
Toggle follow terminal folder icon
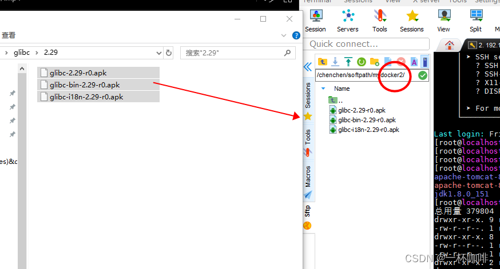(x=425, y=62)
